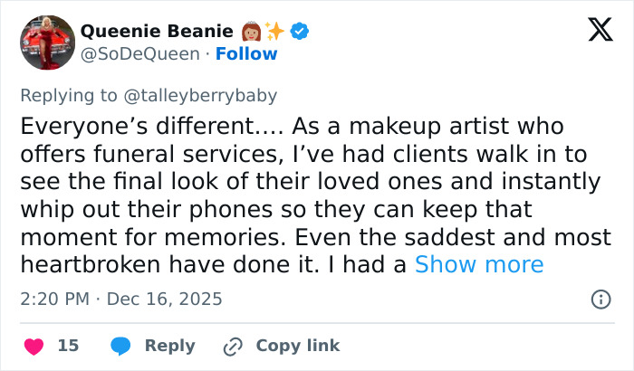This screenshot has height=371, width=634.
Task: Open the Queenie Beanie display name link
Action: coord(156,32)
